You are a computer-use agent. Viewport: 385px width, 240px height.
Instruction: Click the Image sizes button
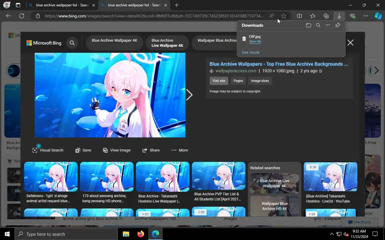pos(260,81)
